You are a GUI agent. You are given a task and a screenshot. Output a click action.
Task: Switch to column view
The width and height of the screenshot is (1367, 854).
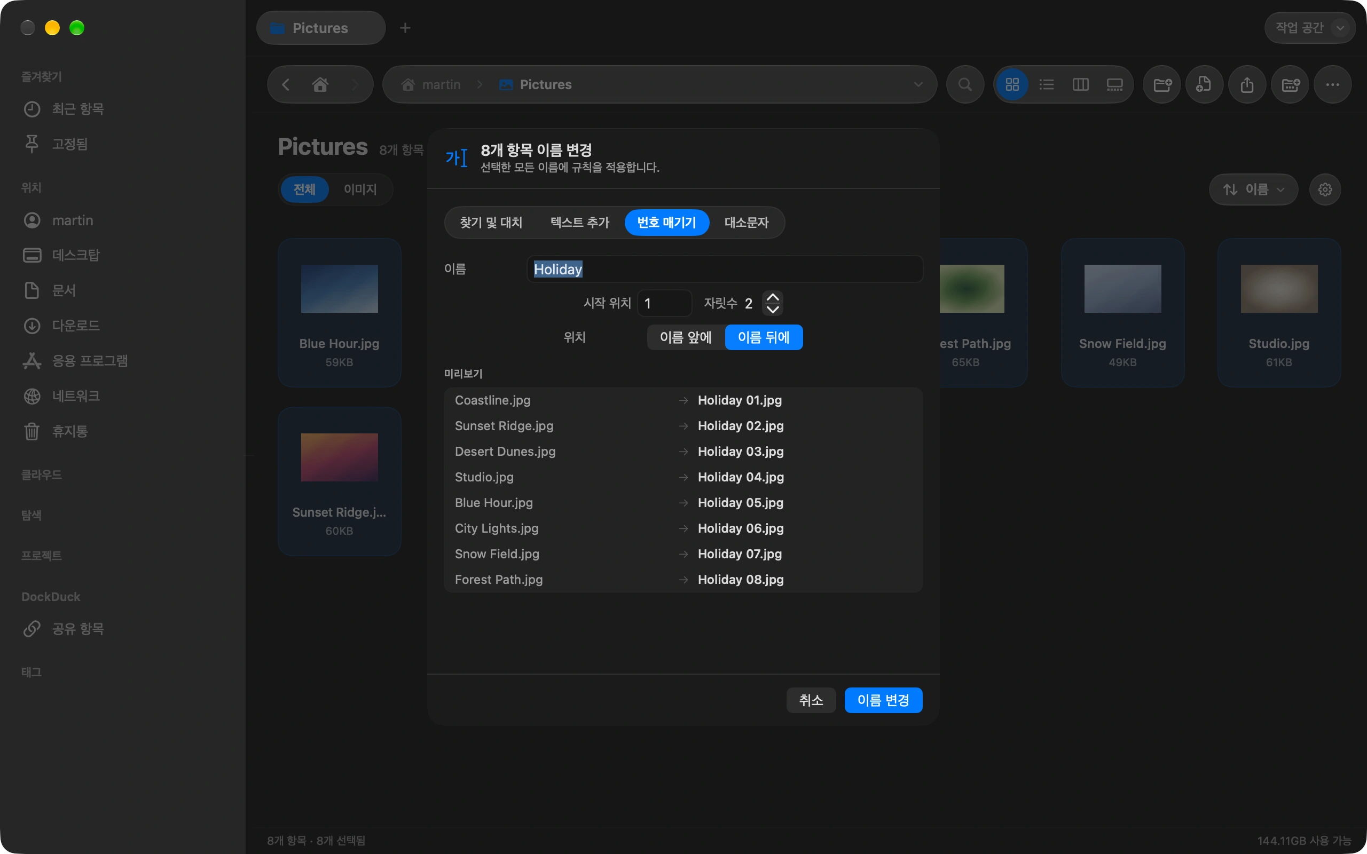click(1081, 85)
